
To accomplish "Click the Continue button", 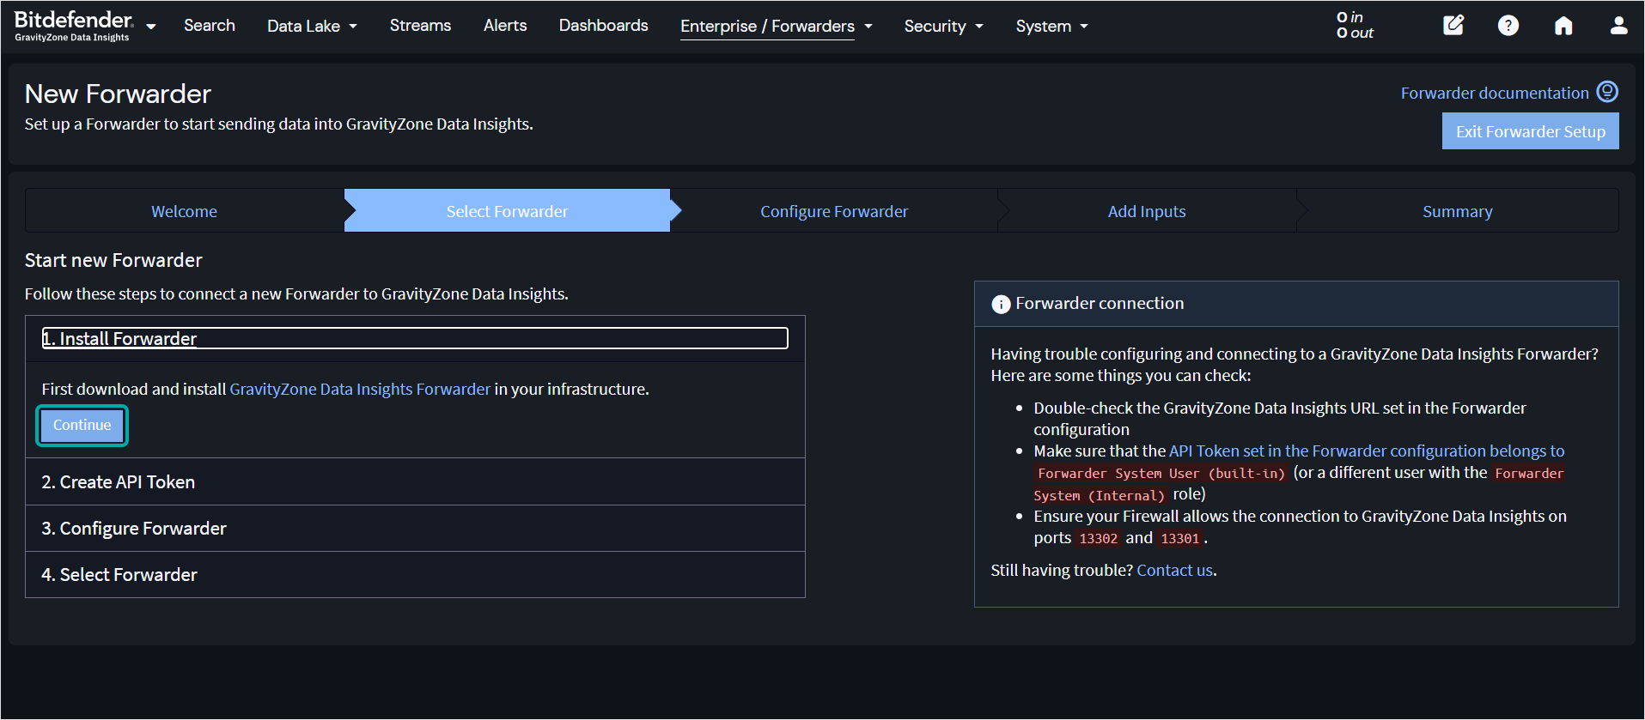I will click(x=82, y=426).
